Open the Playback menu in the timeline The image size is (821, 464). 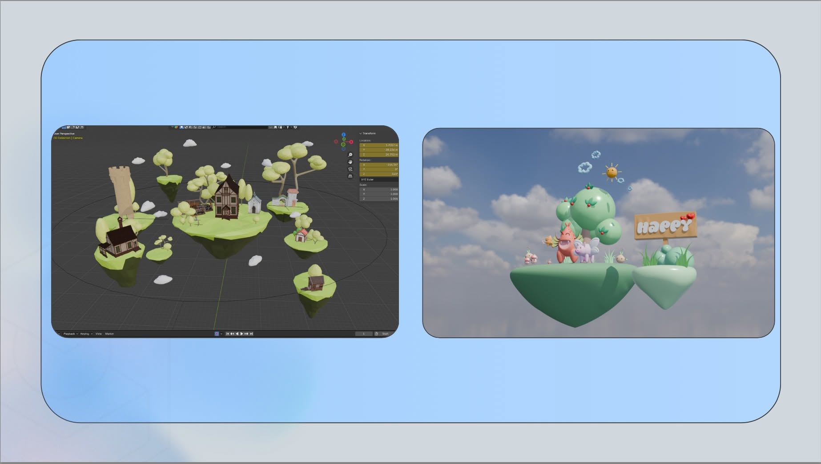[70, 334]
